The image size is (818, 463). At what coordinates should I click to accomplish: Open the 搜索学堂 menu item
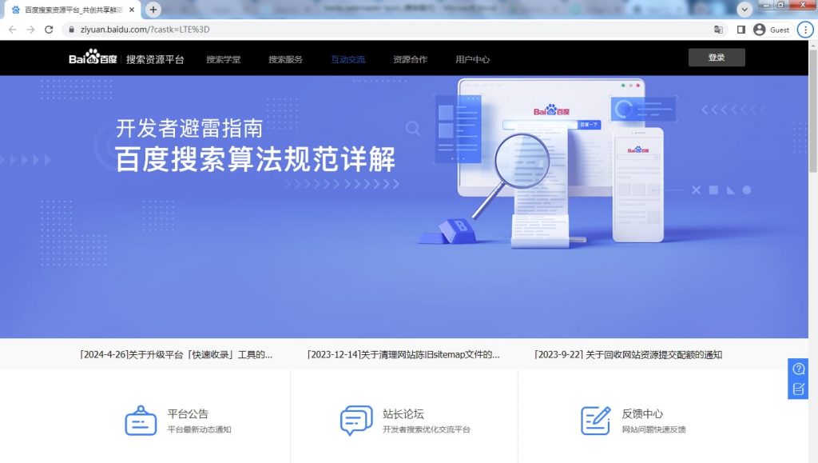(x=225, y=58)
